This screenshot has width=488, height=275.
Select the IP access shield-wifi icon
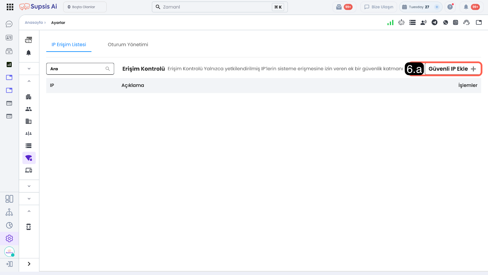tap(29, 158)
